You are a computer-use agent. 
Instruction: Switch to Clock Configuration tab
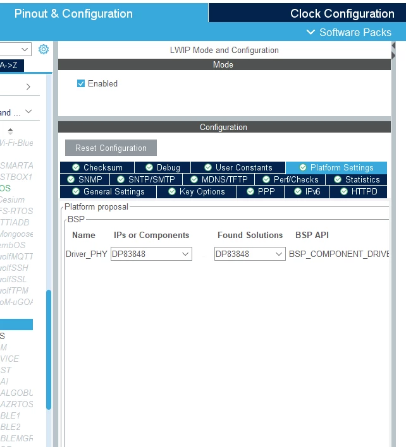click(342, 14)
